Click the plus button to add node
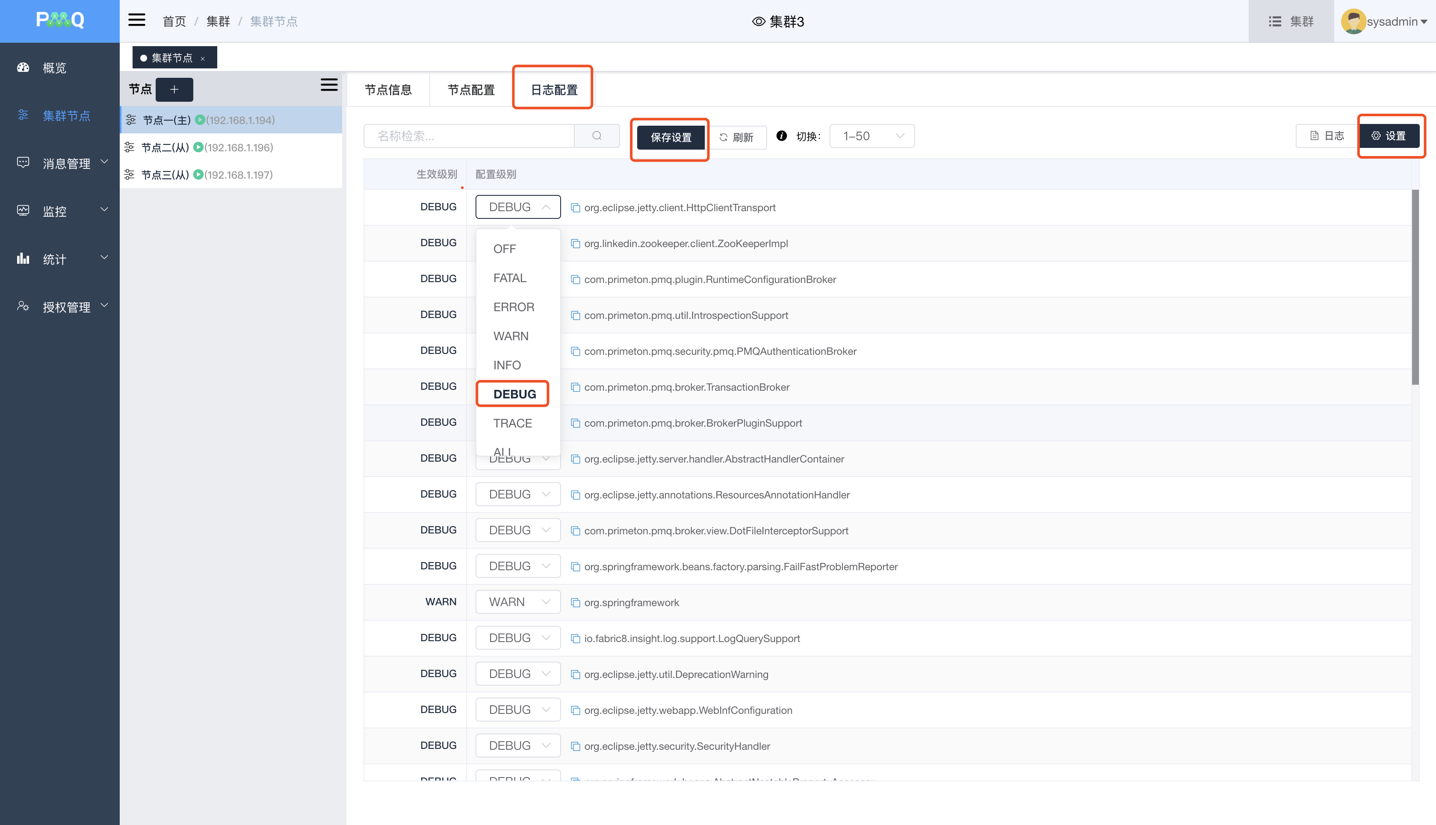This screenshot has height=825, width=1436. tap(174, 89)
